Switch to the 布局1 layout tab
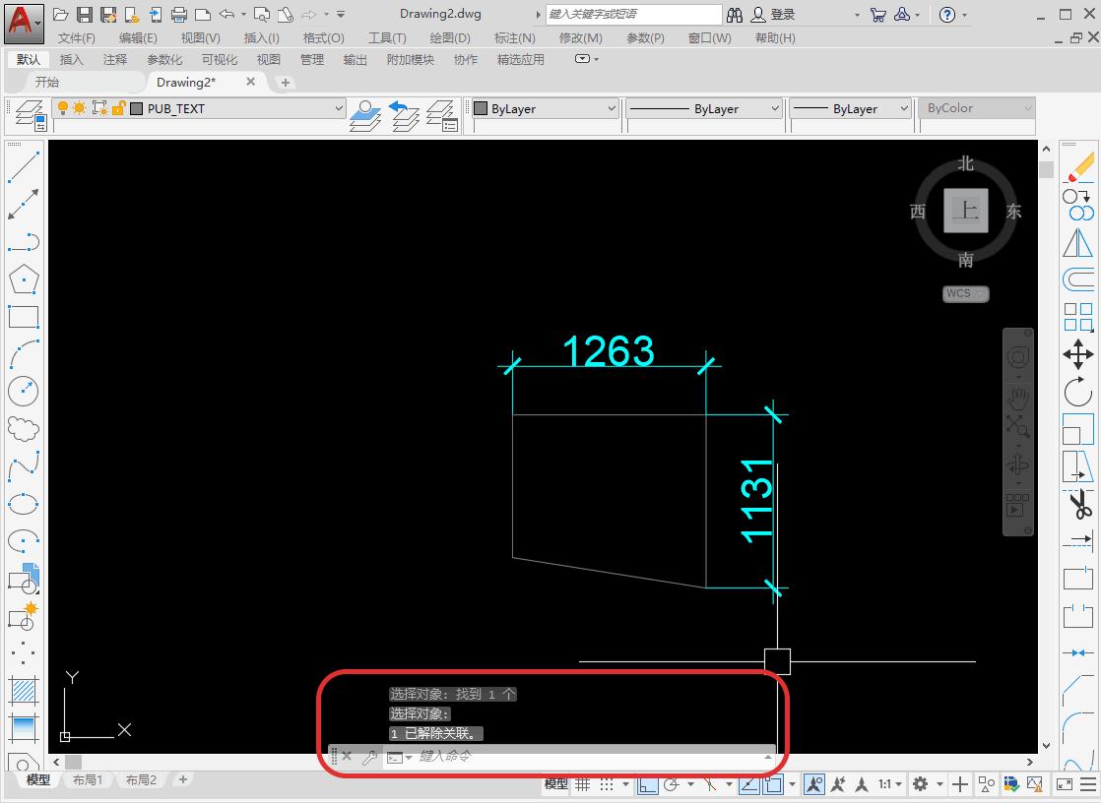1101x803 pixels. (87, 779)
